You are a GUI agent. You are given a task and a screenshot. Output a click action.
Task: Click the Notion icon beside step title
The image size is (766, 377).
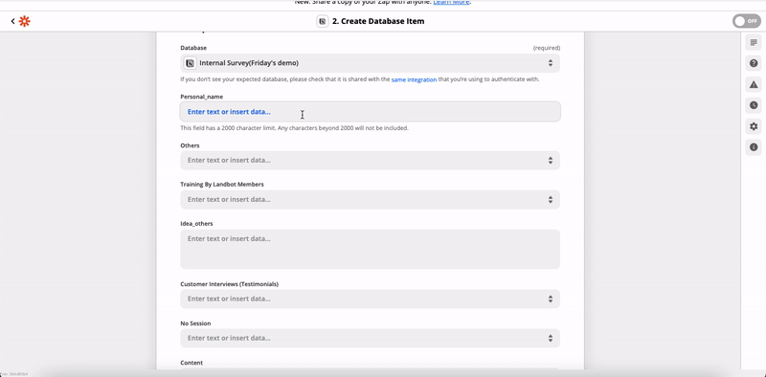(x=322, y=21)
